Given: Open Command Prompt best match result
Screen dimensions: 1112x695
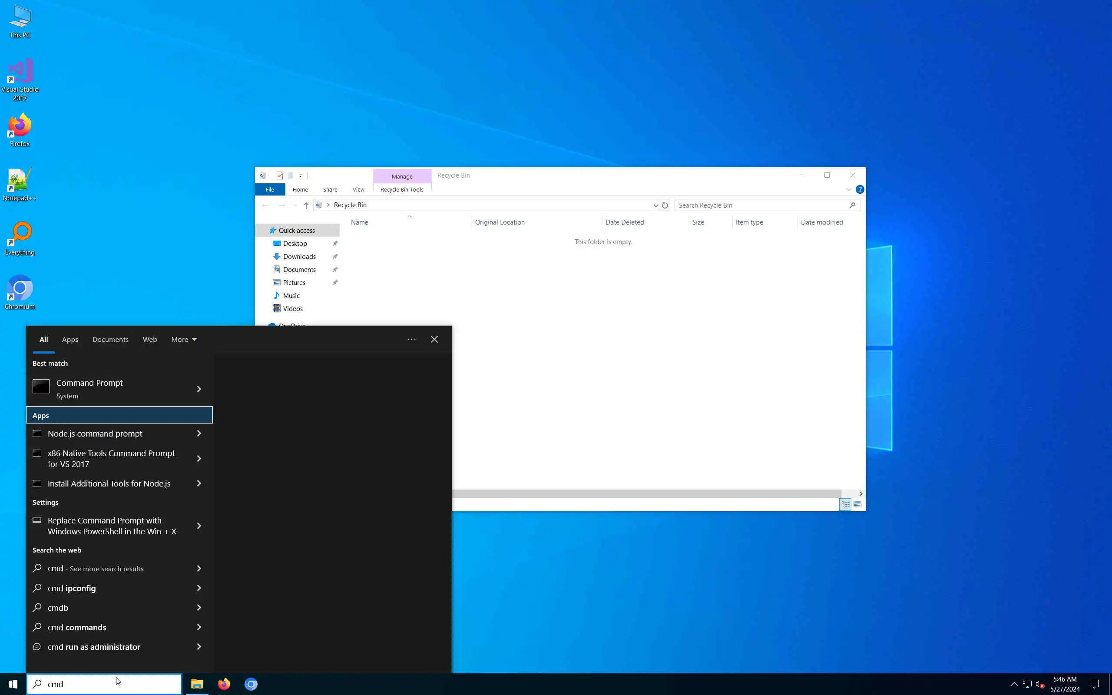Looking at the screenshot, I should [89, 388].
